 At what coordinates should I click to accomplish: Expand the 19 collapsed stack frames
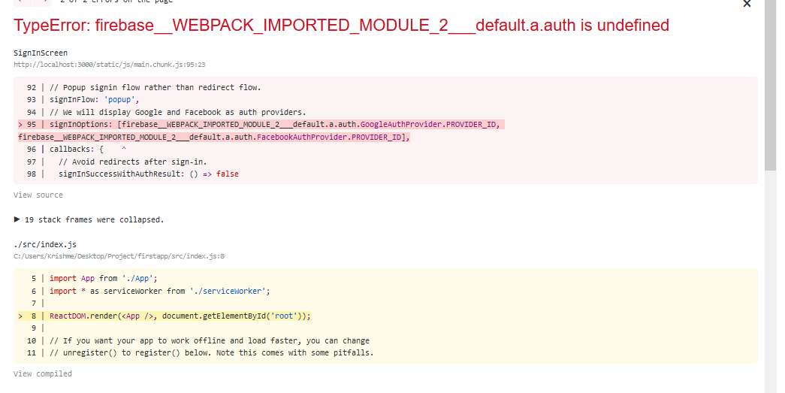coord(89,220)
